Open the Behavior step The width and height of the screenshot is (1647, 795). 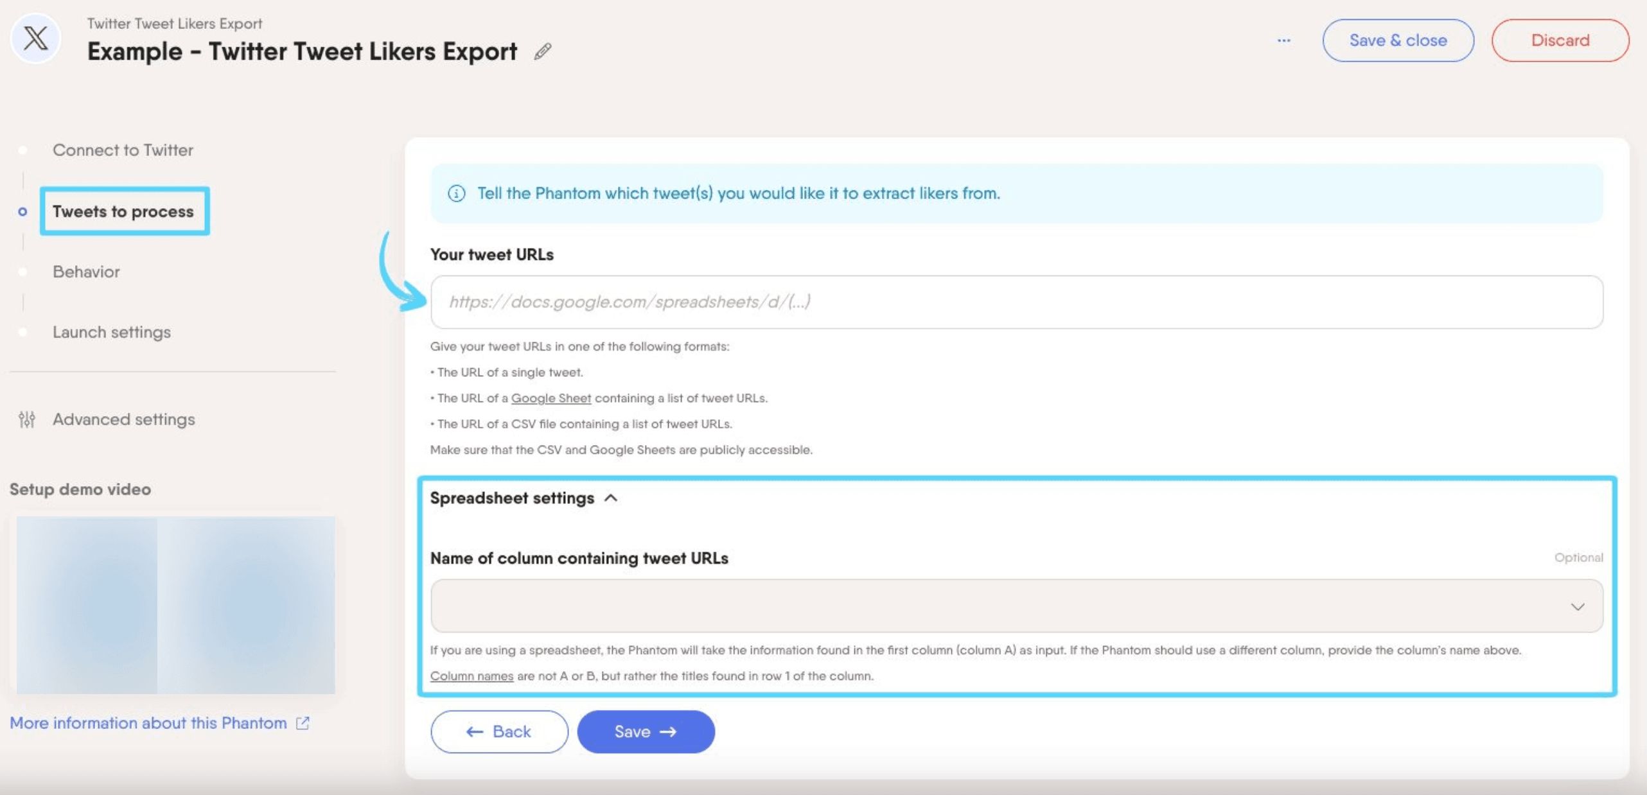coord(86,272)
